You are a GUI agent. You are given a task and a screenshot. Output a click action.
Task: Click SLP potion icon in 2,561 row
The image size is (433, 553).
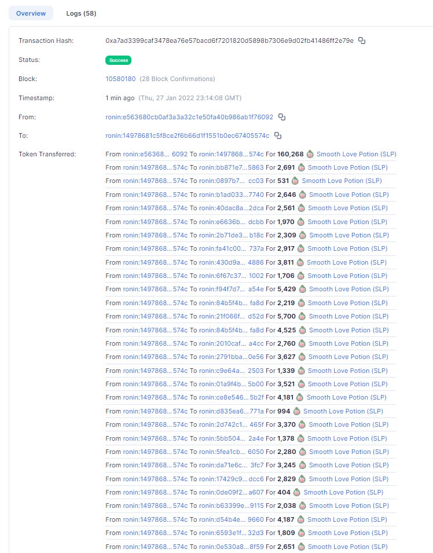pyautogui.click(x=301, y=208)
